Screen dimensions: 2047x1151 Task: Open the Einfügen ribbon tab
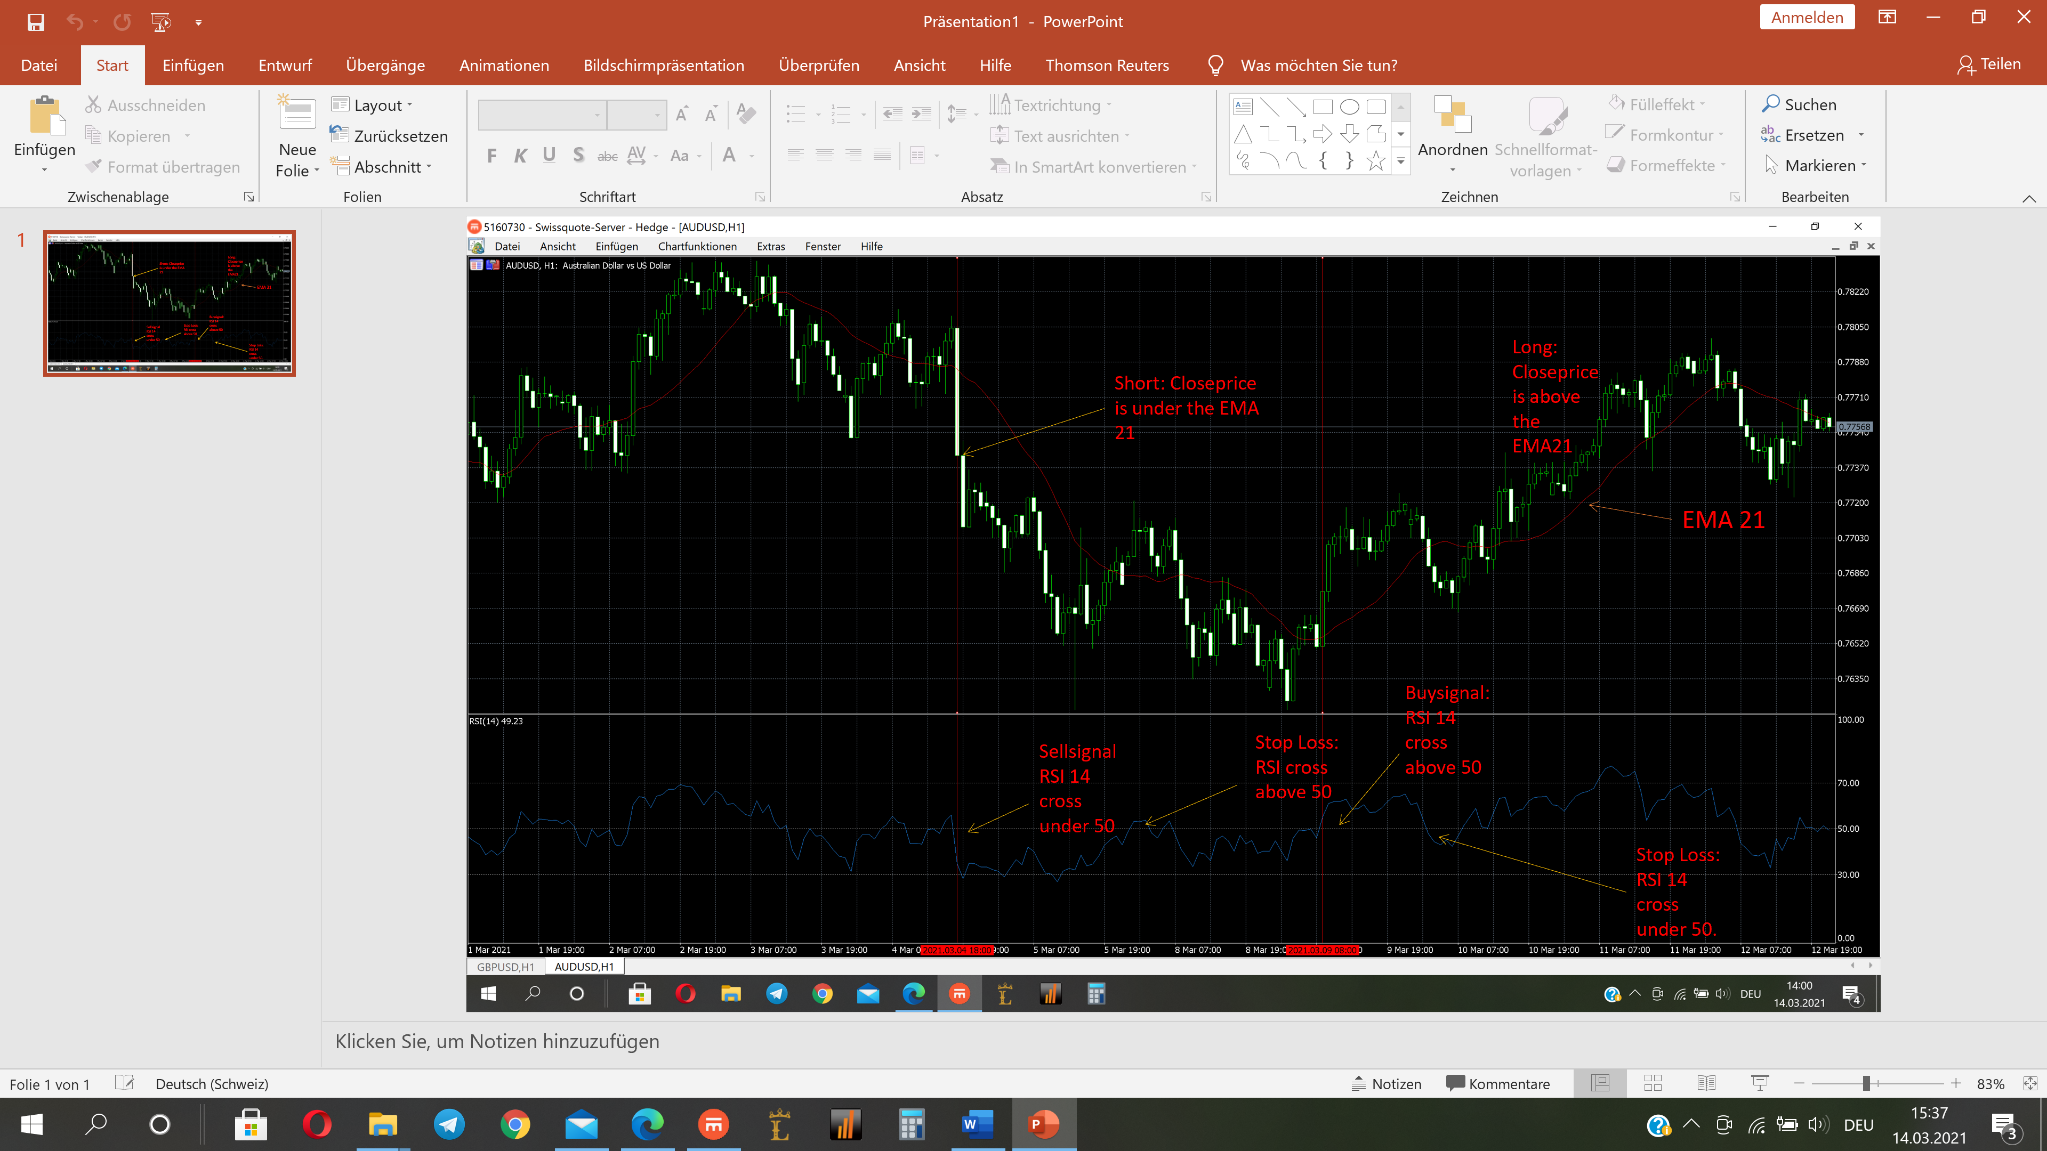click(x=193, y=65)
